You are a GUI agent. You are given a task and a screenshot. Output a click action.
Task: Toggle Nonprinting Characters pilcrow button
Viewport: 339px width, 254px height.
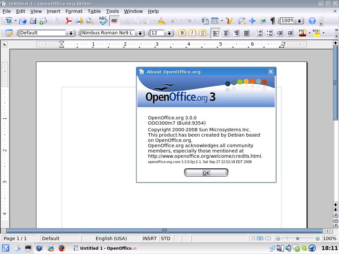273,21
